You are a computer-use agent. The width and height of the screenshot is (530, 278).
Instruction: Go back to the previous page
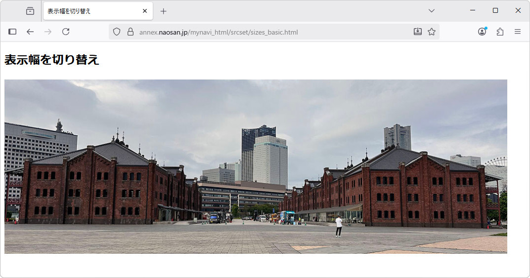point(30,32)
